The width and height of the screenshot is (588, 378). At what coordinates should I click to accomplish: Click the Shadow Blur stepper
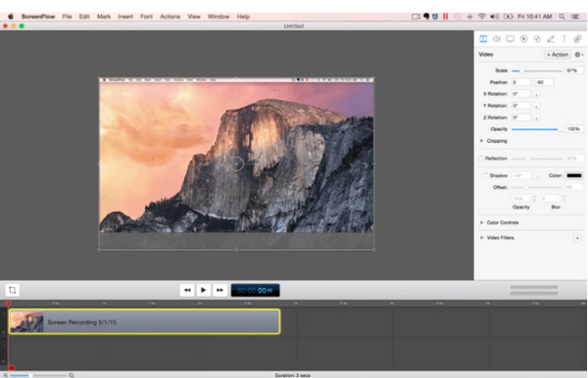tap(563, 199)
